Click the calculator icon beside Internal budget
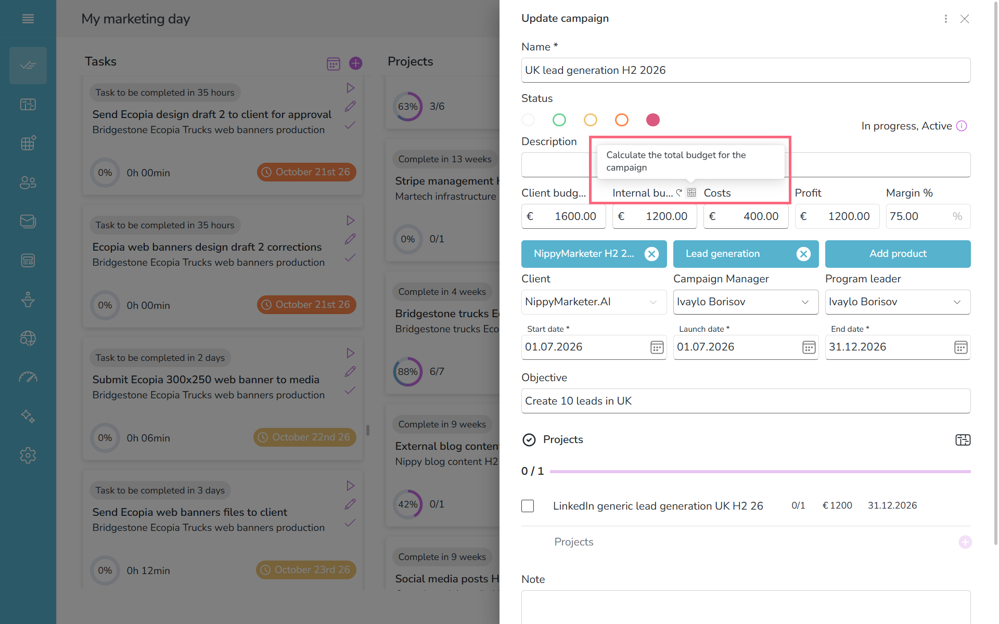The width and height of the screenshot is (999, 624). tap(691, 193)
